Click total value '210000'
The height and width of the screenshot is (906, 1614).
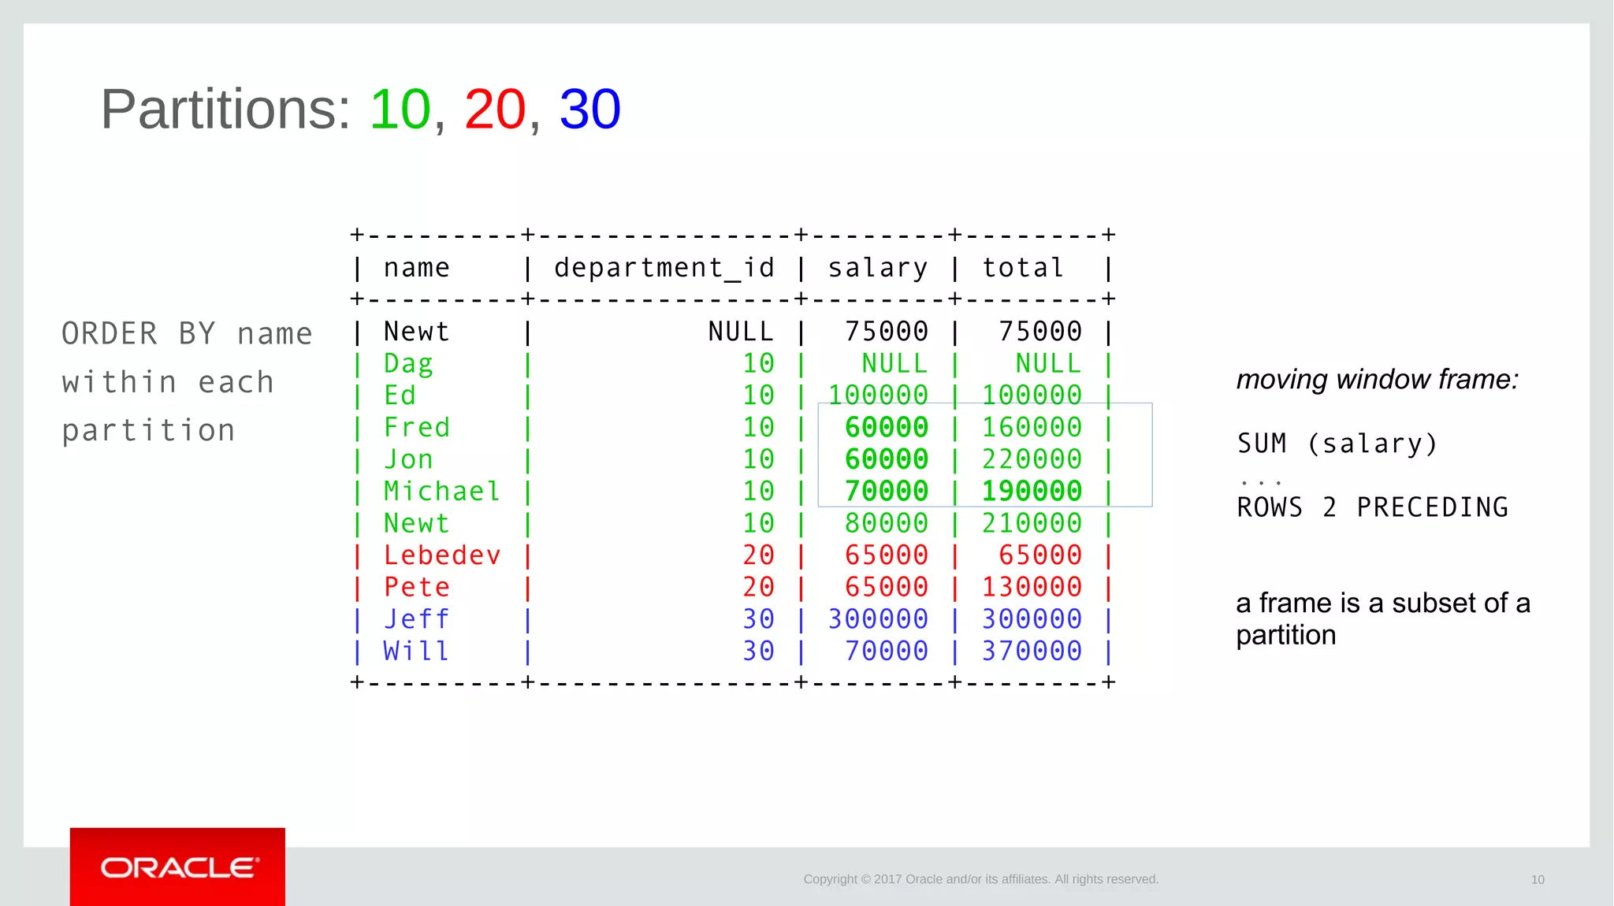point(1032,523)
